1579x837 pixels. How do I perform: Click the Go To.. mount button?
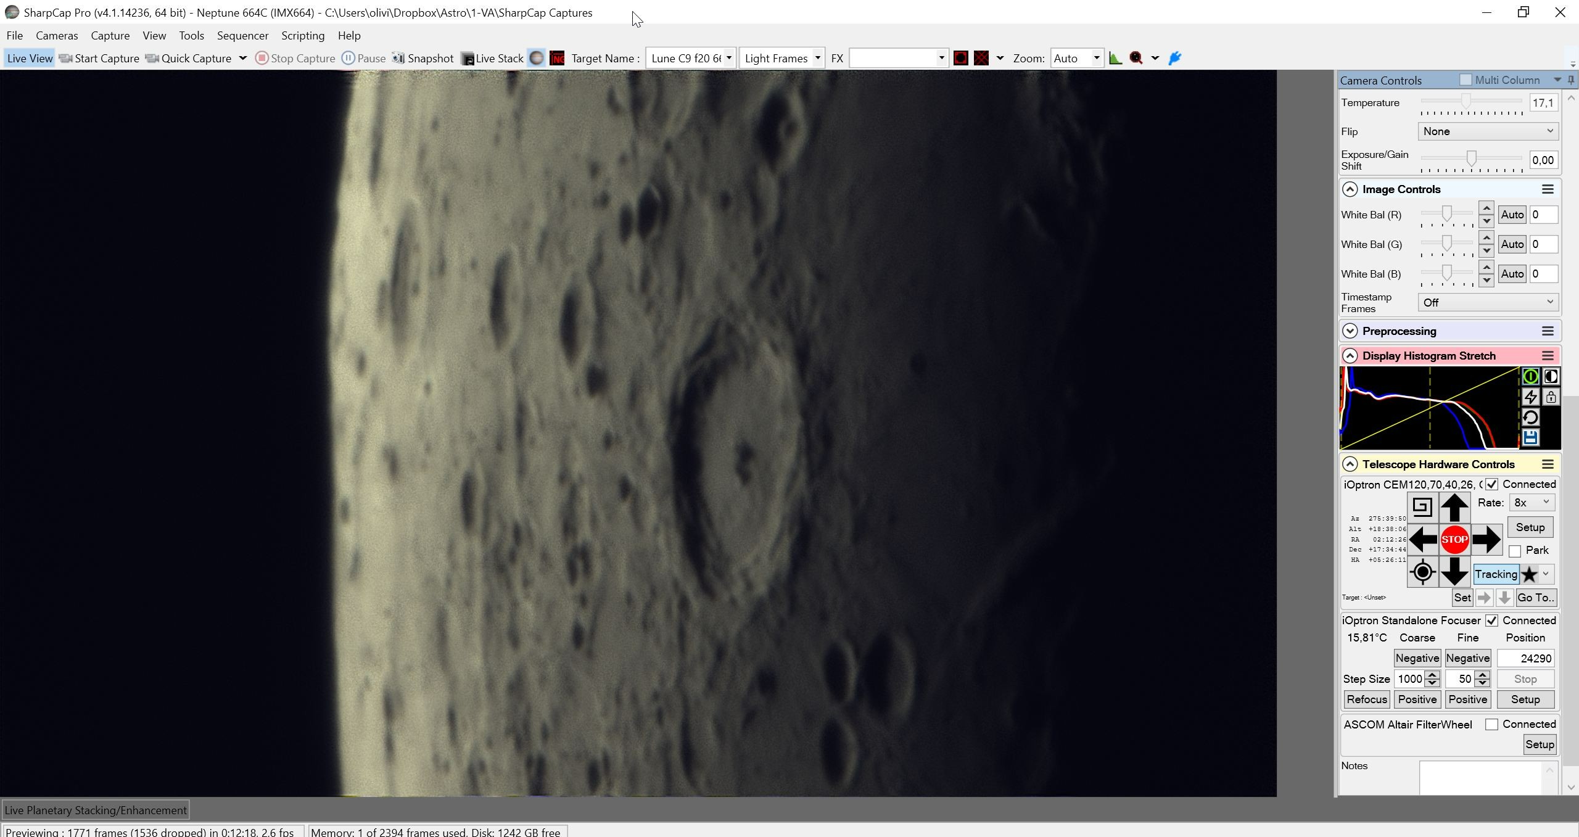(1535, 597)
